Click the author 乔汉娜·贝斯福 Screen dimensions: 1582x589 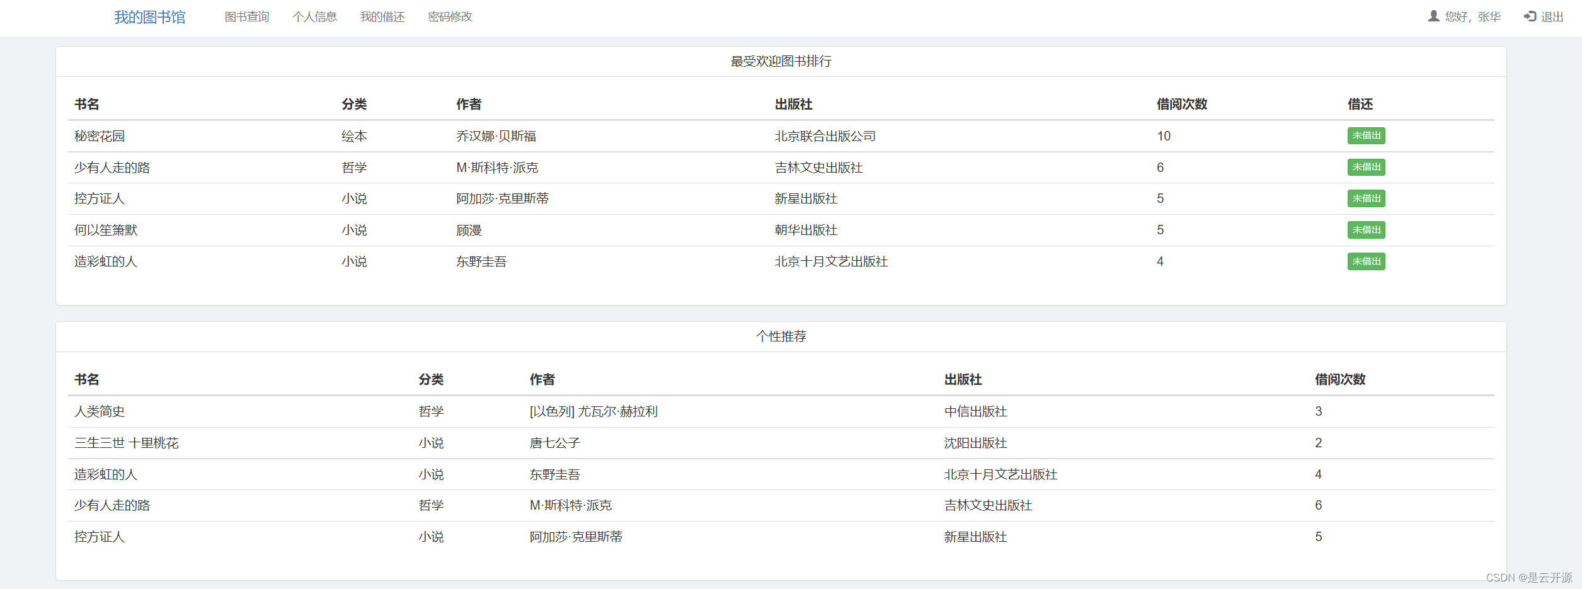click(496, 136)
